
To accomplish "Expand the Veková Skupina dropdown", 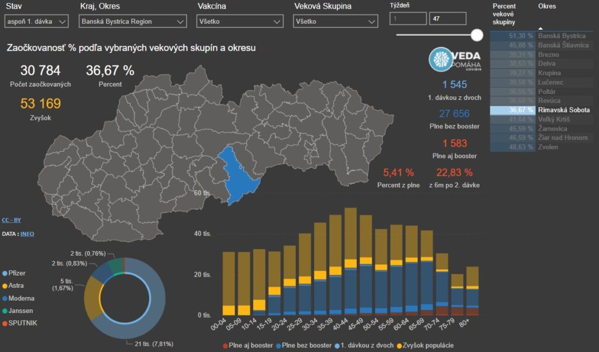I will click(335, 22).
